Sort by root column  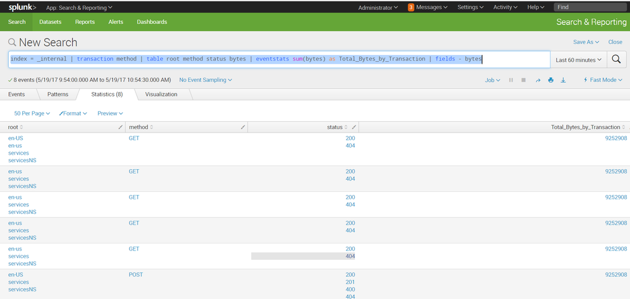[16, 127]
